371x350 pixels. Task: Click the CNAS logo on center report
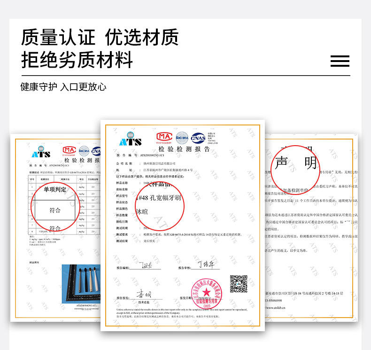pos(198,138)
